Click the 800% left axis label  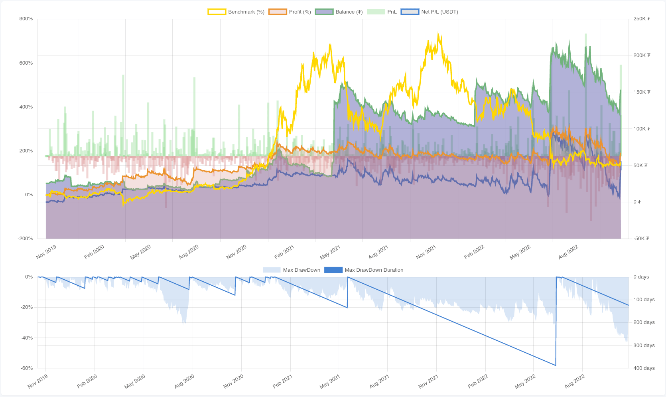[x=26, y=19]
